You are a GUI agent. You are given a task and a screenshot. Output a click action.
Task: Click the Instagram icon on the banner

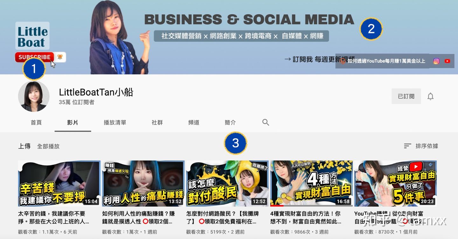coord(436,61)
